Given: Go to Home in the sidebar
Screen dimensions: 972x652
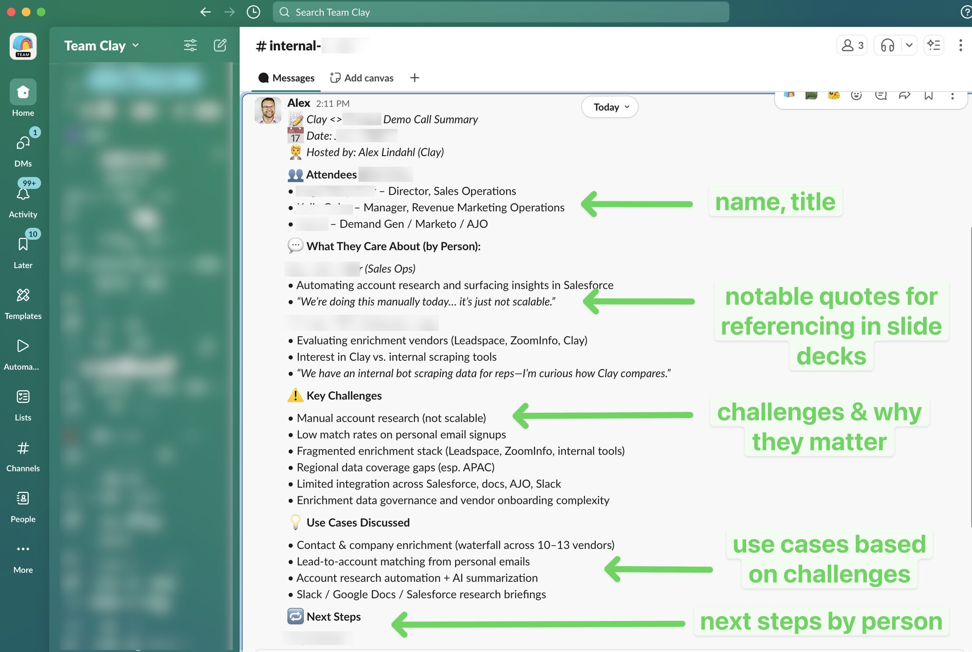Looking at the screenshot, I should pyautogui.click(x=23, y=98).
